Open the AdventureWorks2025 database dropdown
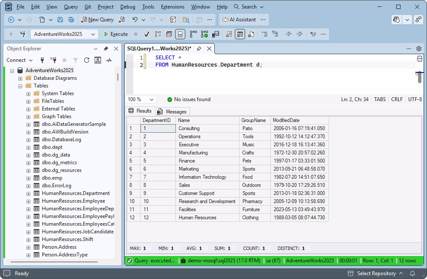The height and width of the screenshot is (279, 427). (64, 34)
